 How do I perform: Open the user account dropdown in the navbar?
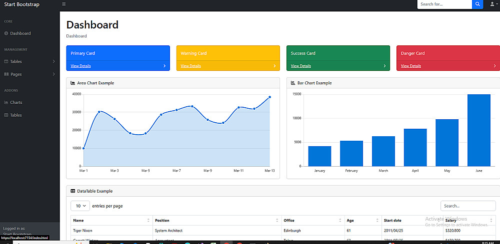tap(493, 4)
